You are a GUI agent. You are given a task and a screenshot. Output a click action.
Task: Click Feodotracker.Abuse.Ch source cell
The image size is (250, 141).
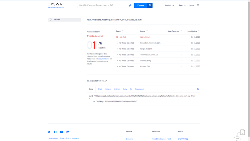149,55
